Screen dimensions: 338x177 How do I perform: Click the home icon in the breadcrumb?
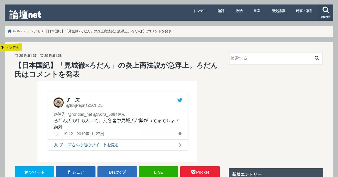pos(10,31)
